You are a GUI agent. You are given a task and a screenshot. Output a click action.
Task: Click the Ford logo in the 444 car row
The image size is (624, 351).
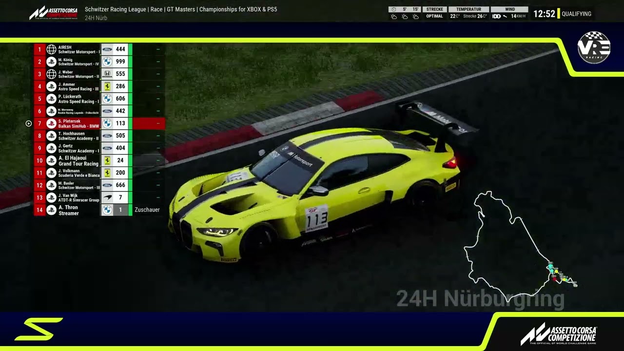[x=107, y=49]
